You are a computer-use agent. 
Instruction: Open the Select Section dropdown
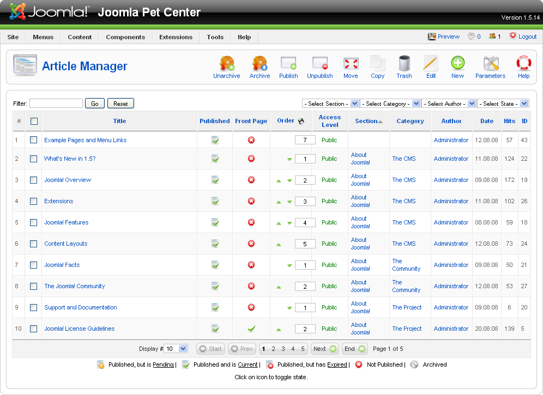point(330,104)
